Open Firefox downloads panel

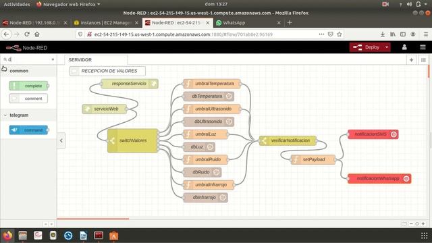[383, 34]
